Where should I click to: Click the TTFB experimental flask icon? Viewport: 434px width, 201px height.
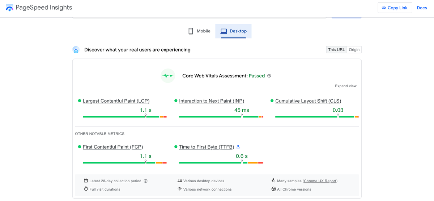238,147
